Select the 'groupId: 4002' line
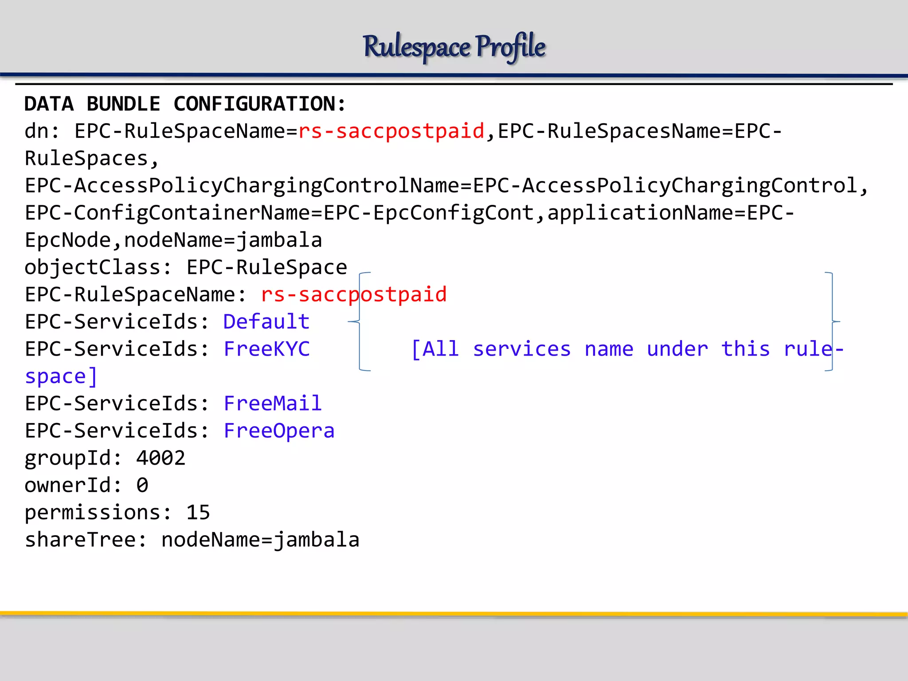This screenshot has height=681, width=908. pyautogui.click(x=105, y=458)
